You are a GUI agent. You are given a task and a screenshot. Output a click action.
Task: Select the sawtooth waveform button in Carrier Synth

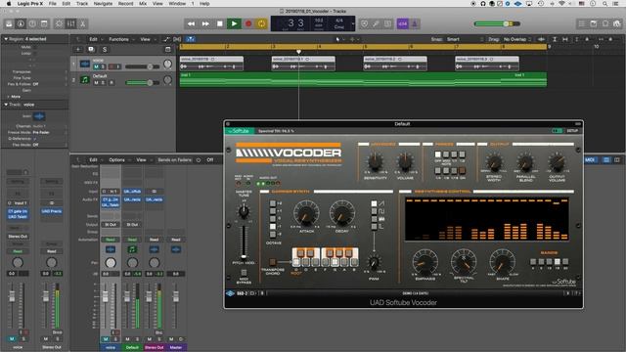(x=374, y=203)
